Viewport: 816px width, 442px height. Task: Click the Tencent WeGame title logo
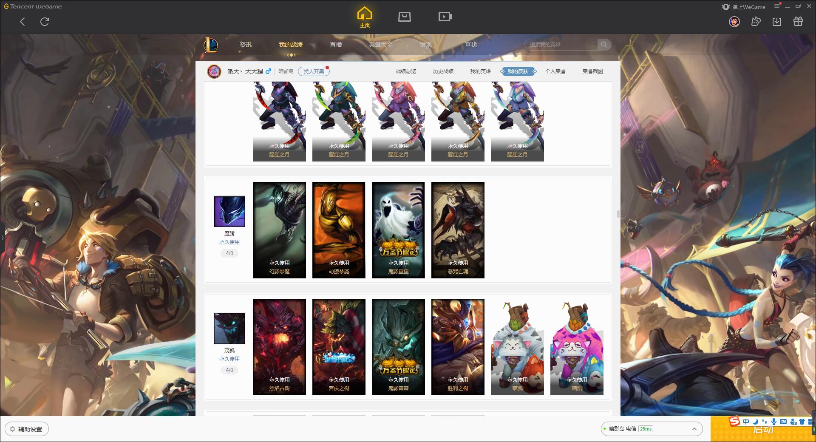click(x=33, y=6)
